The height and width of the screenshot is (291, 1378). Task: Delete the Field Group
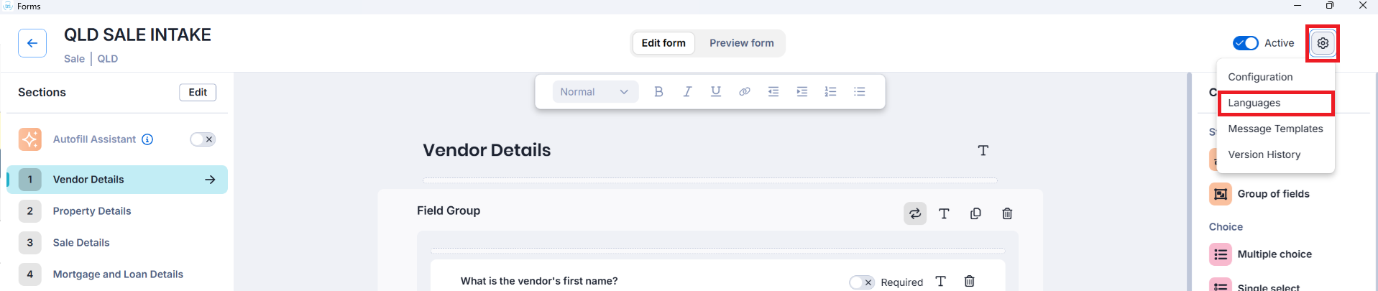click(x=1007, y=213)
